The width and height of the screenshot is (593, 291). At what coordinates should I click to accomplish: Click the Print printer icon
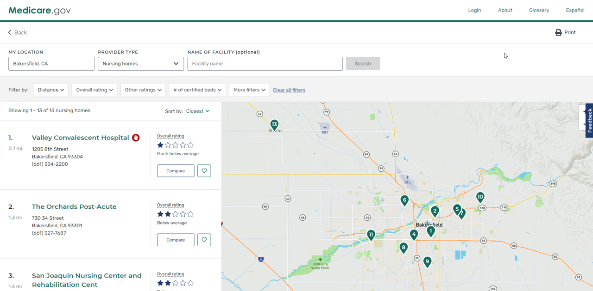pos(558,32)
